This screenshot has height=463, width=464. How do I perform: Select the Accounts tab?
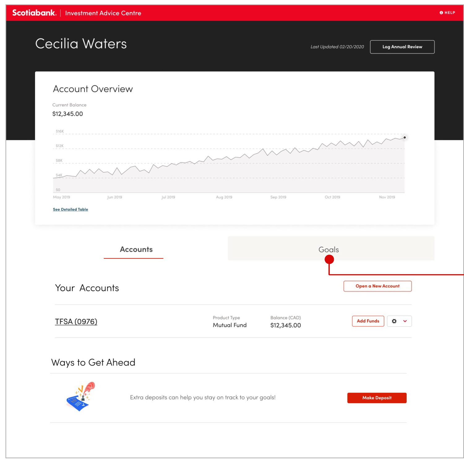coord(136,250)
